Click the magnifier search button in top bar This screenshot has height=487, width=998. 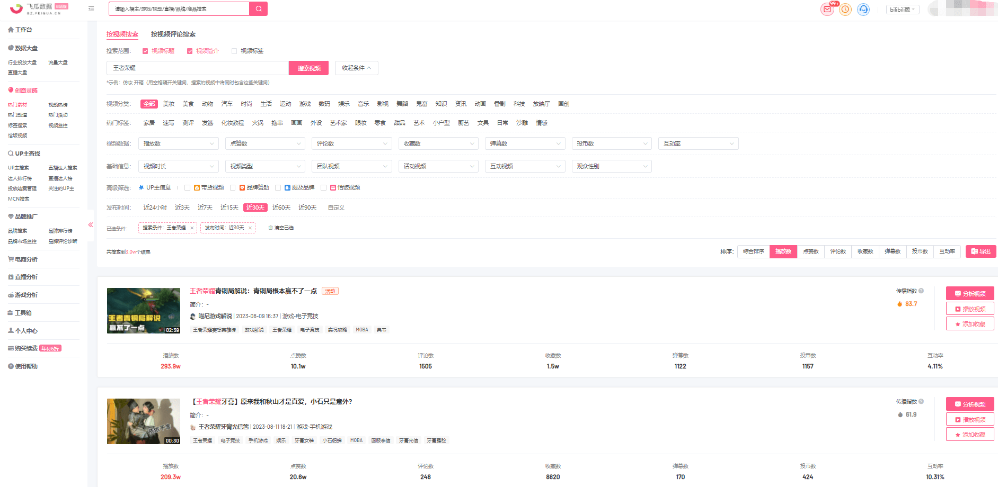tap(259, 8)
